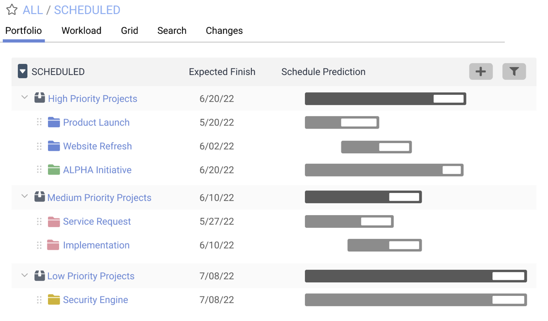The height and width of the screenshot is (321, 548).
Task: Click the blue folder icon for Product Launch
Action: point(54,122)
